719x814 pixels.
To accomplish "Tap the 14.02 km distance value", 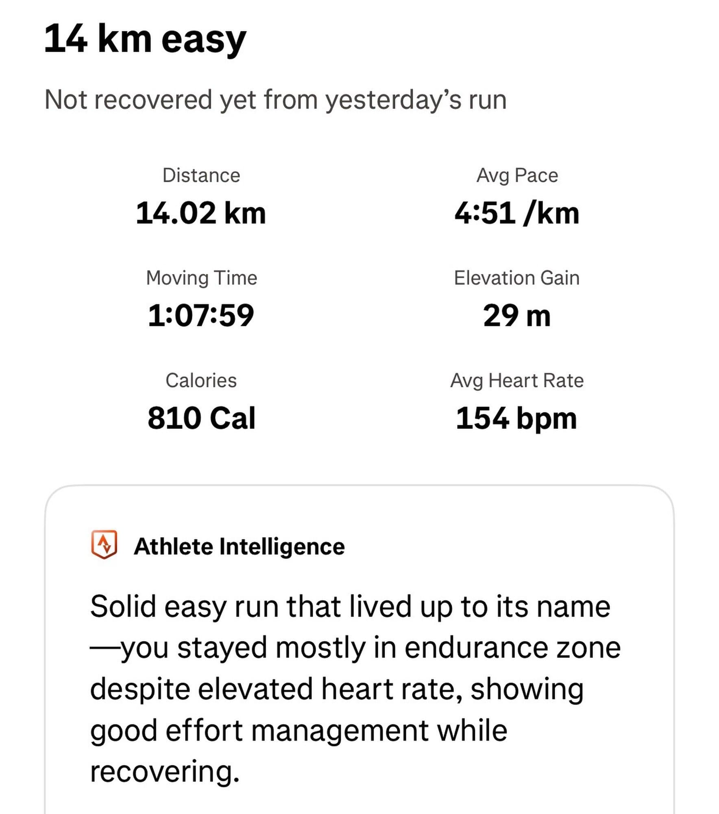I will (201, 213).
